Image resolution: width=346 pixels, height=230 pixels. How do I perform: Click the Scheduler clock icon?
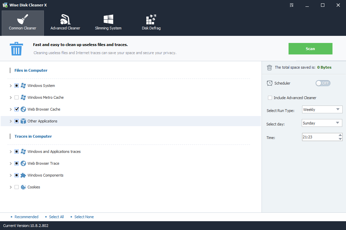coord(269,83)
